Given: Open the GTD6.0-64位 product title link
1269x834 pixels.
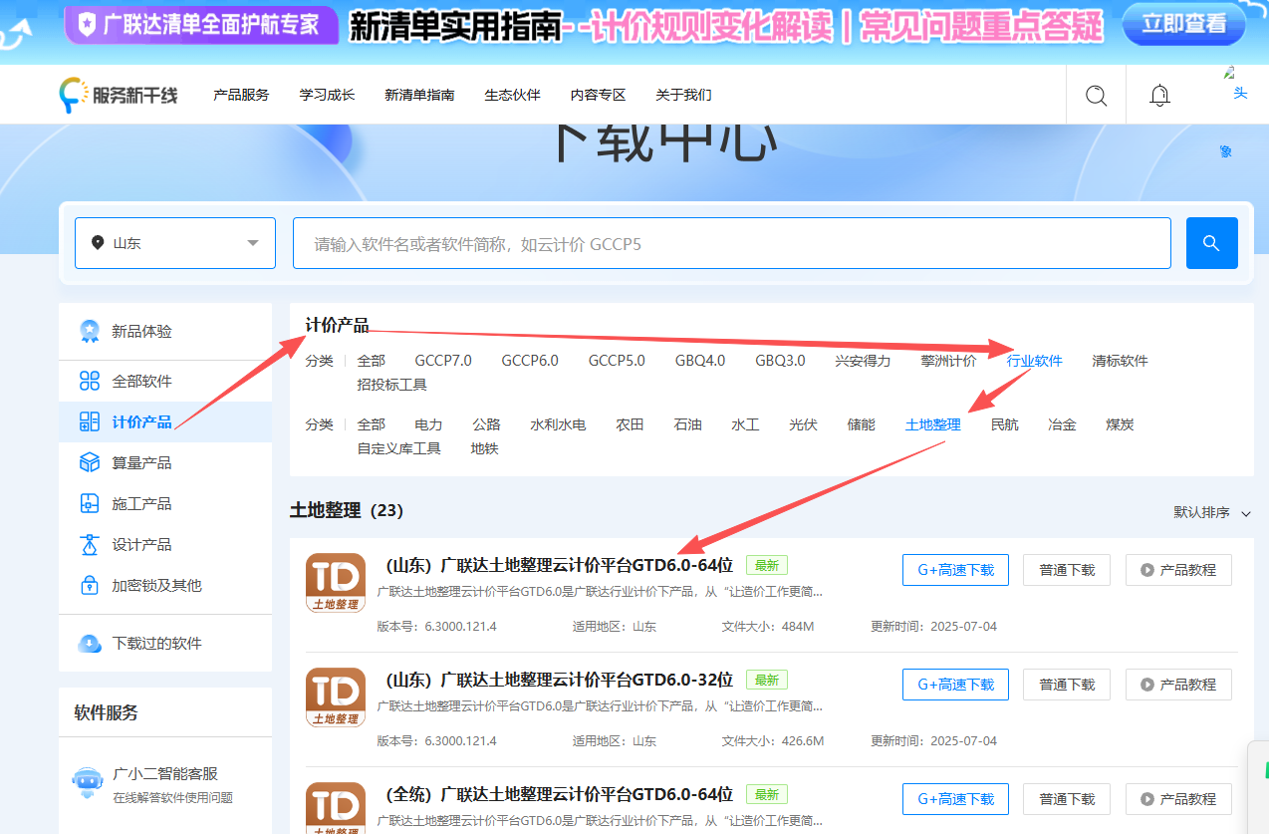Looking at the screenshot, I should point(558,564).
